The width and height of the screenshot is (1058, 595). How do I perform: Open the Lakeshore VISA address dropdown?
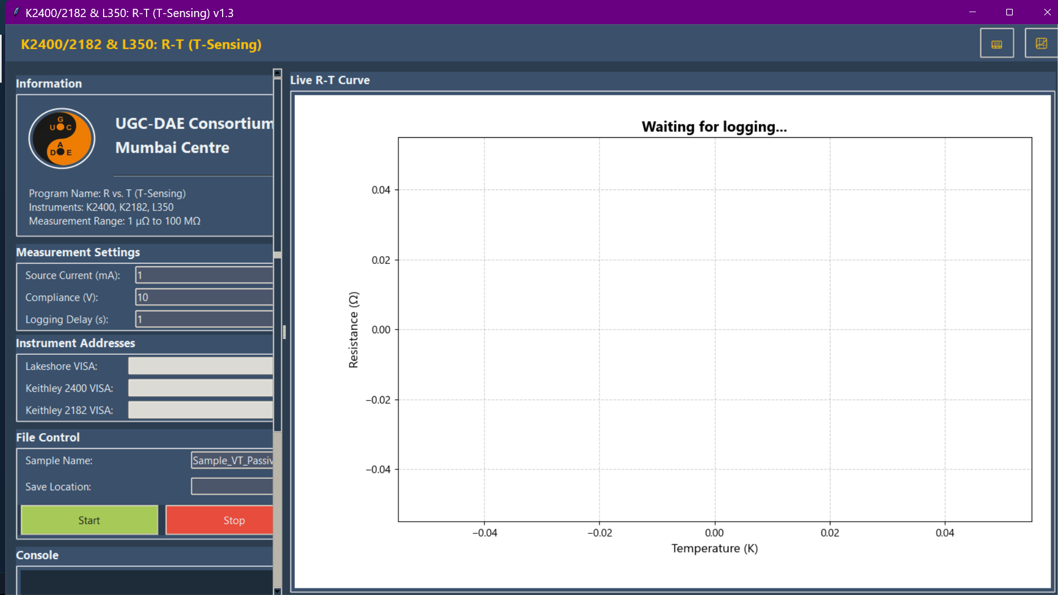pos(201,366)
